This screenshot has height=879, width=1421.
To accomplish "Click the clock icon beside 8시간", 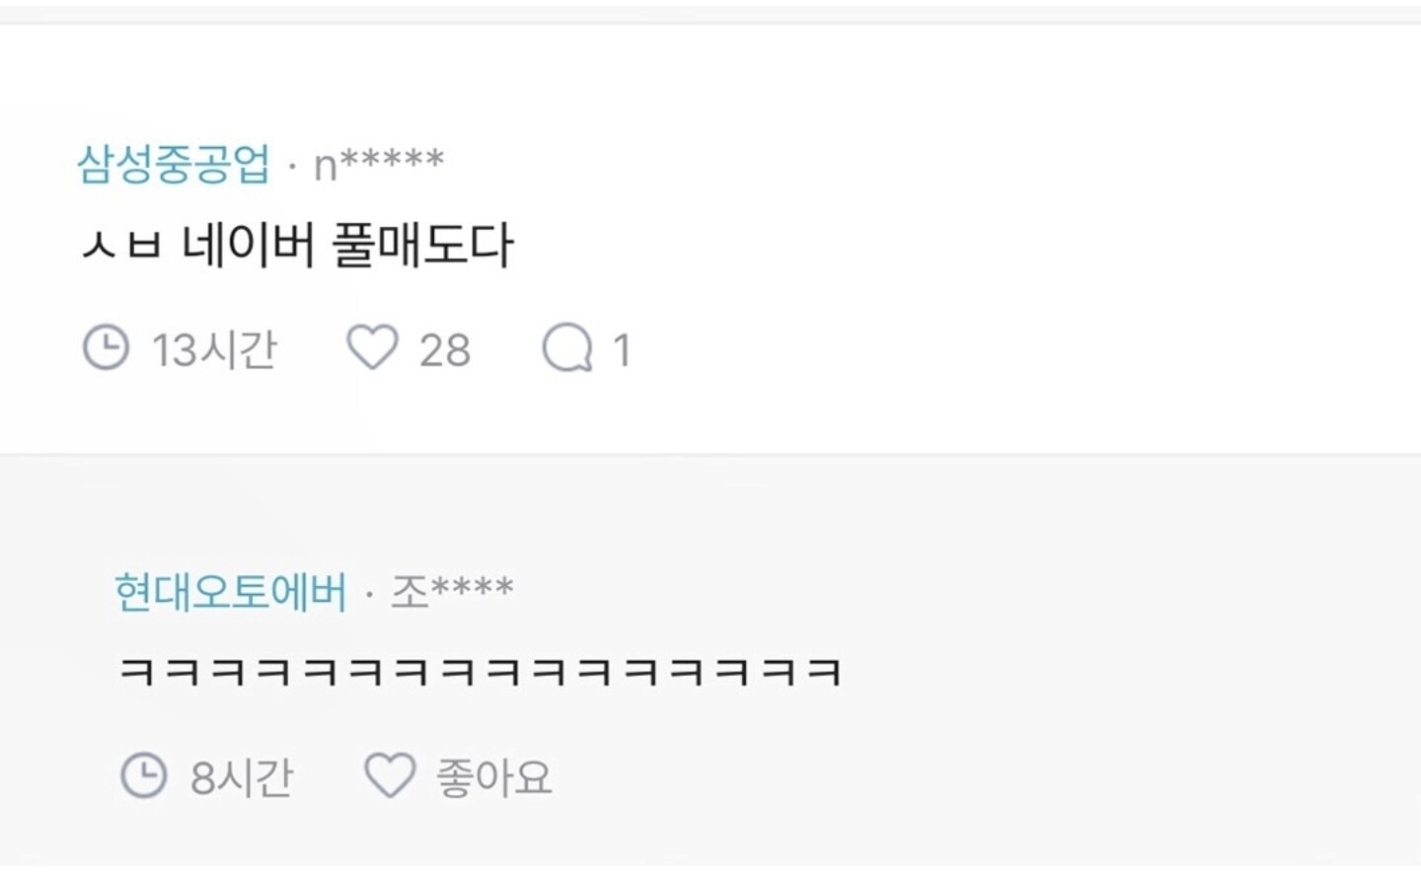I will click(144, 775).
